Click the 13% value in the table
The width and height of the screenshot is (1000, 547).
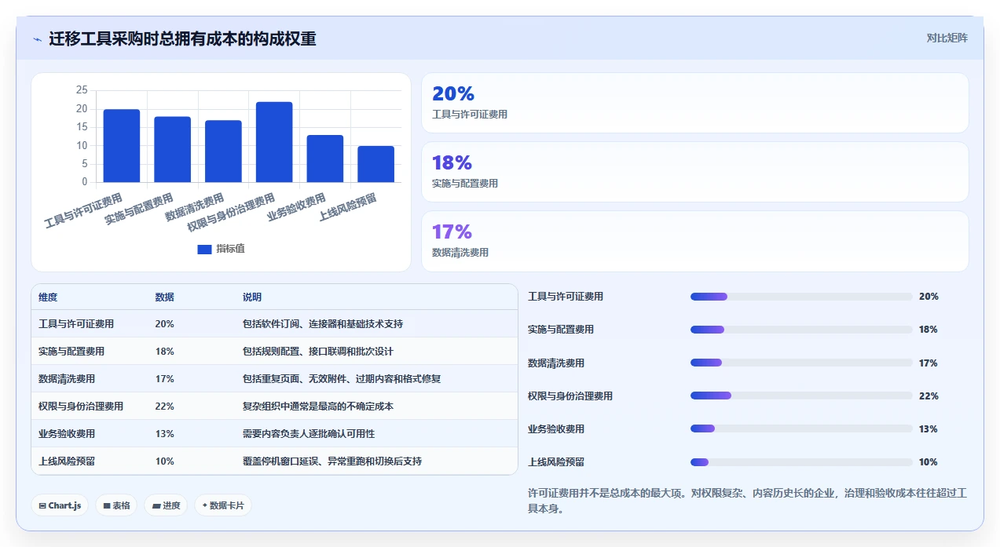[165, 433]
